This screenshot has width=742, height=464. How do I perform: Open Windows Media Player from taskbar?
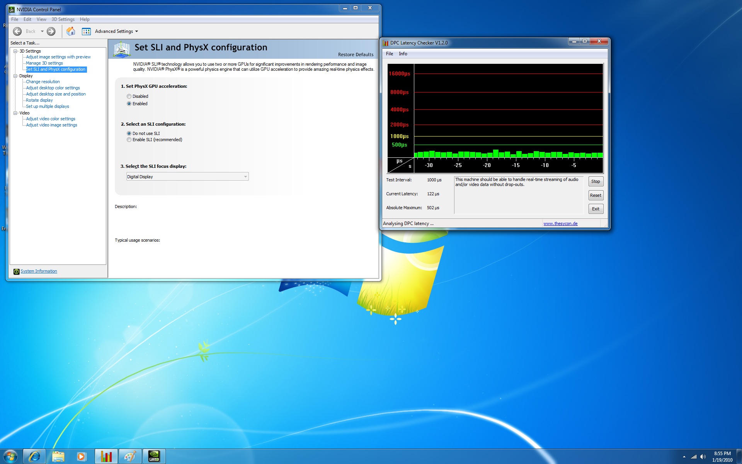pos(82,456)
